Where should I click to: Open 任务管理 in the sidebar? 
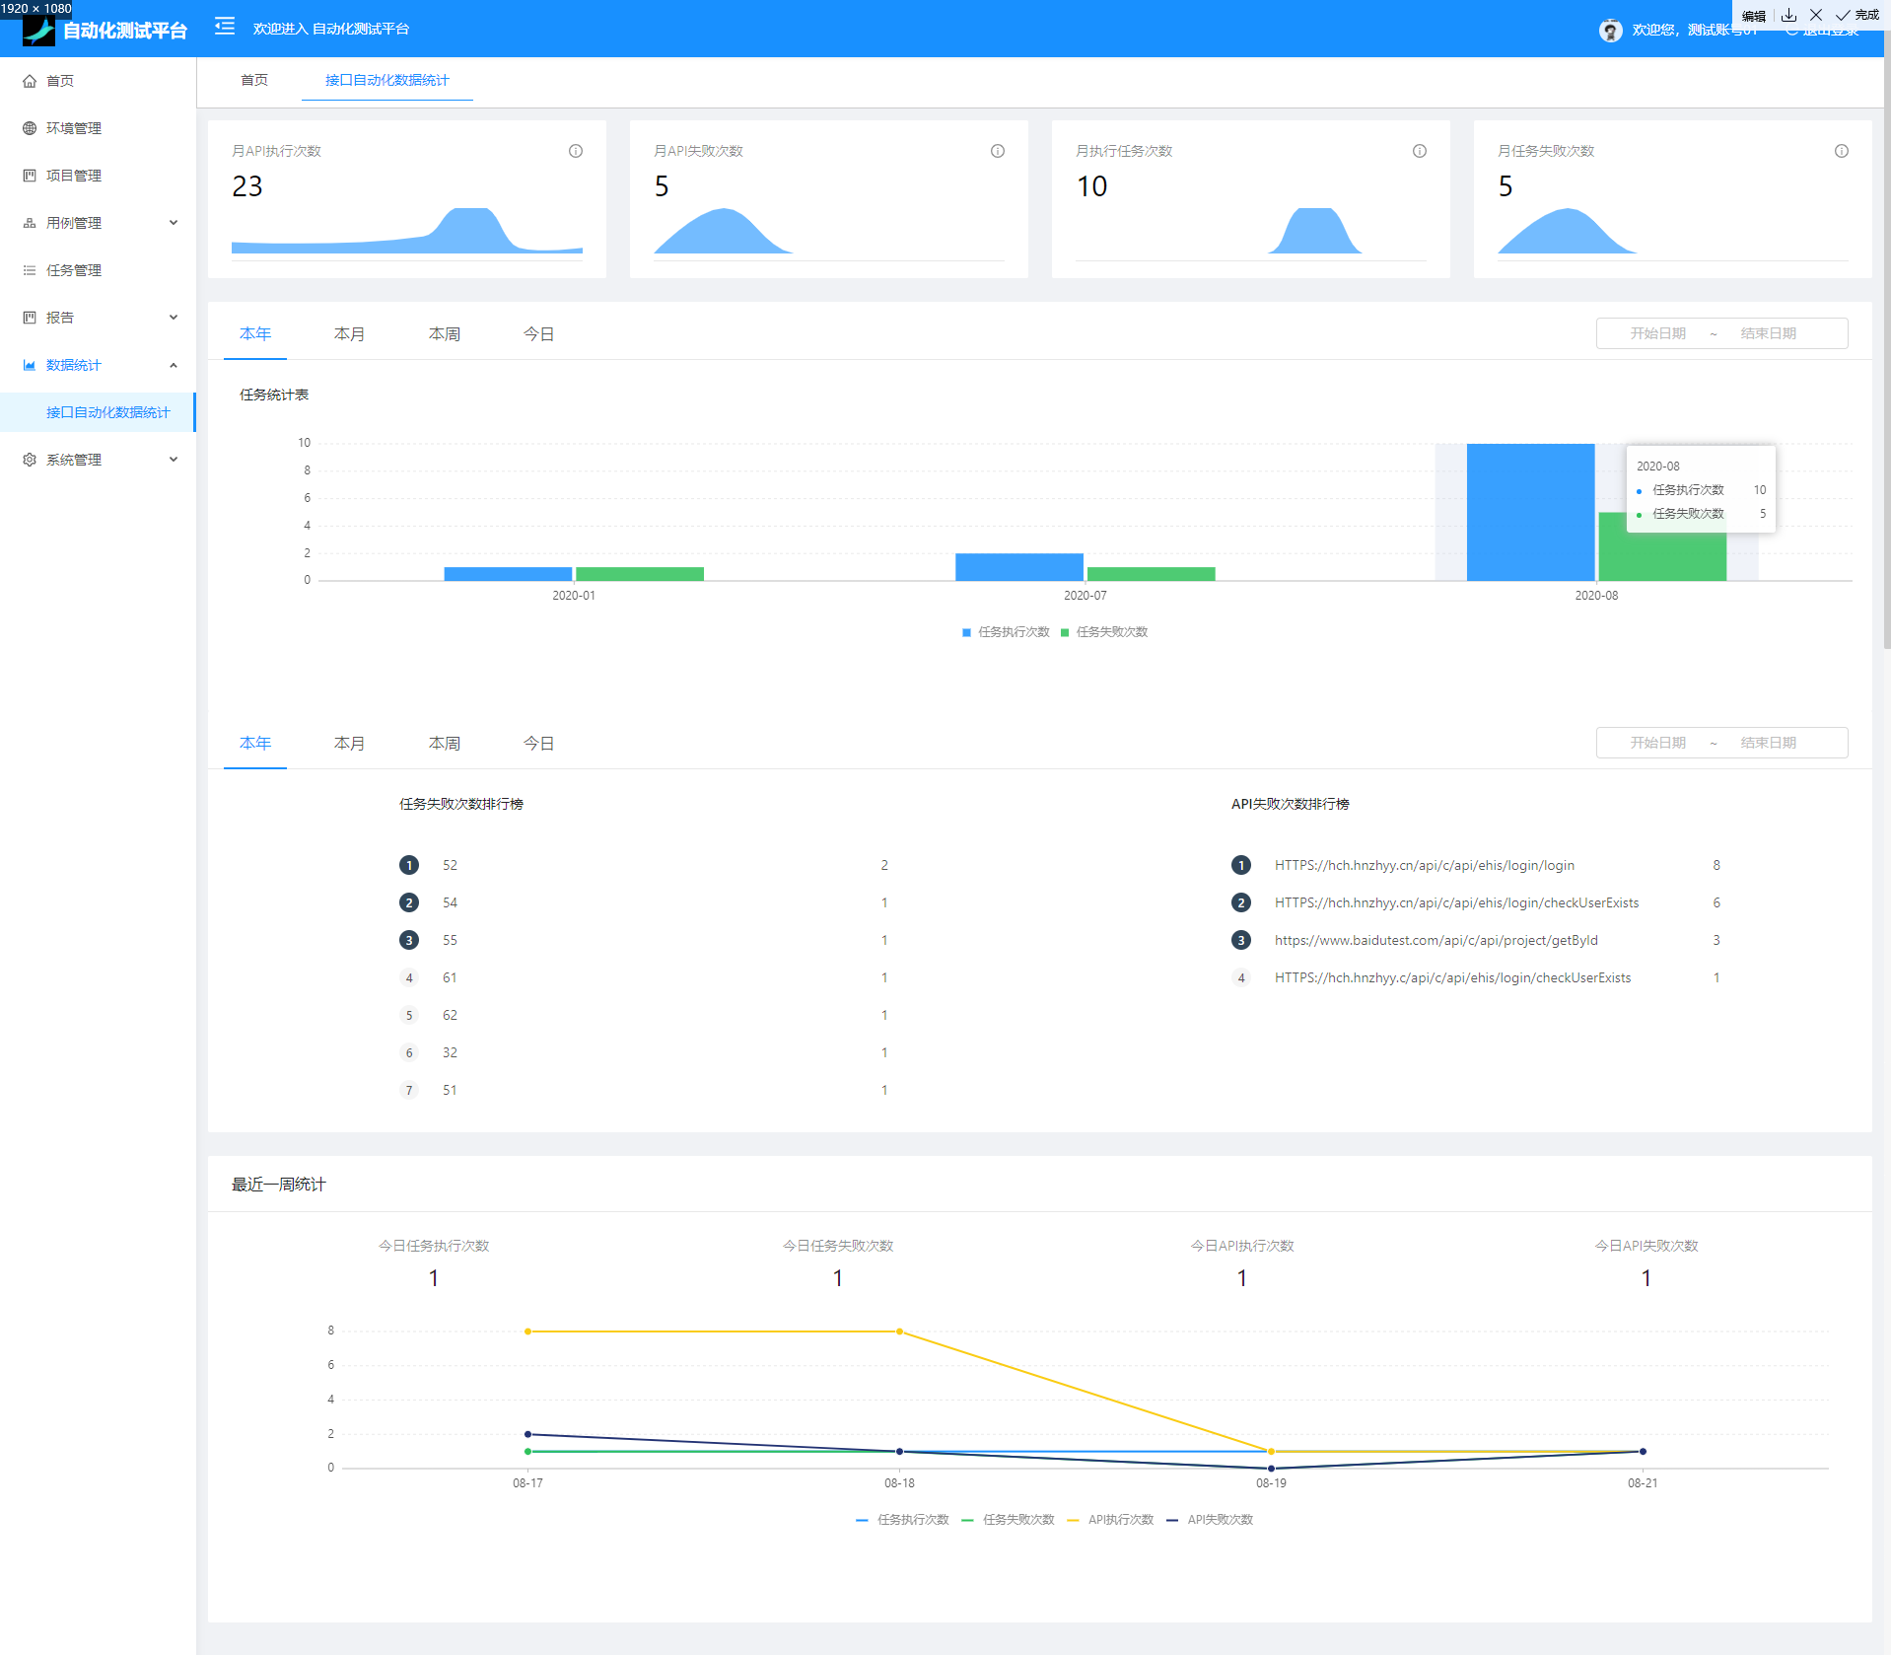point(98,270)
